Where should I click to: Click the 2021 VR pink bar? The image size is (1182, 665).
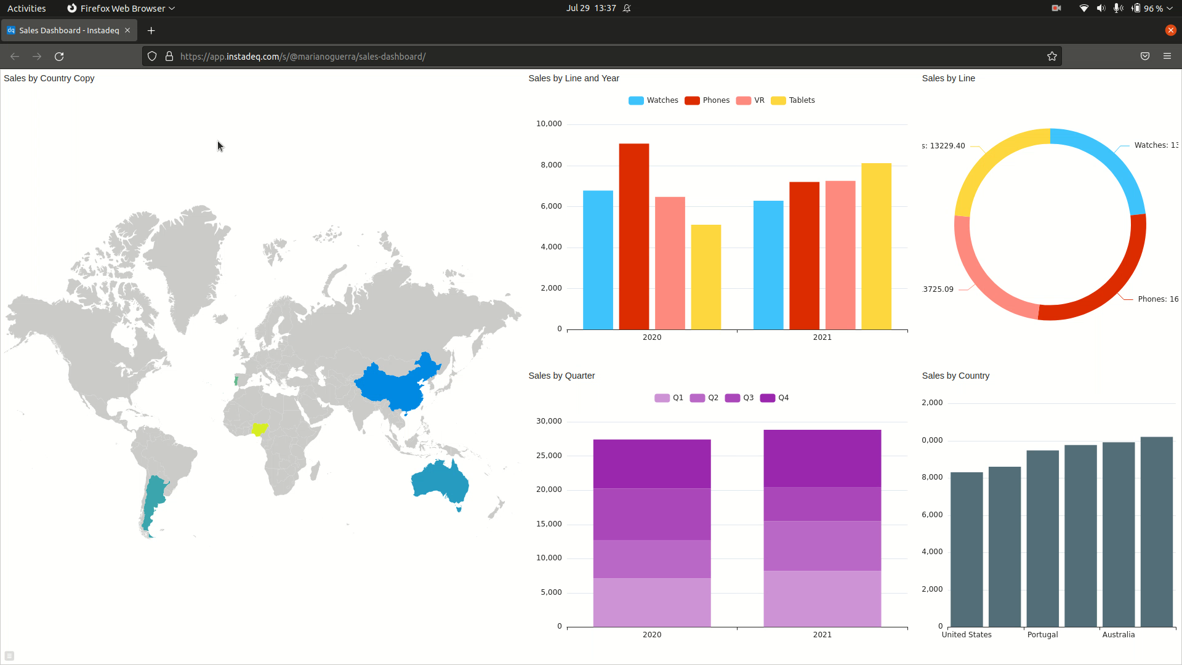pyautogui.click(x=840, y=255)
